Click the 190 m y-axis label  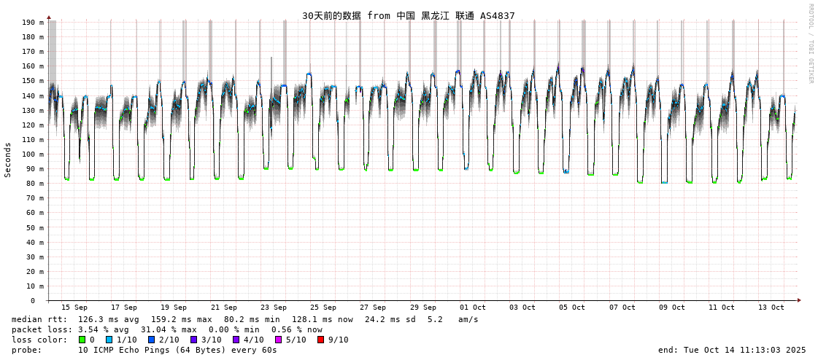pos(32,23)
